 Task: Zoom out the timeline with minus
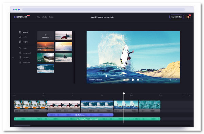pyautogui.click(x=186, y=95)
